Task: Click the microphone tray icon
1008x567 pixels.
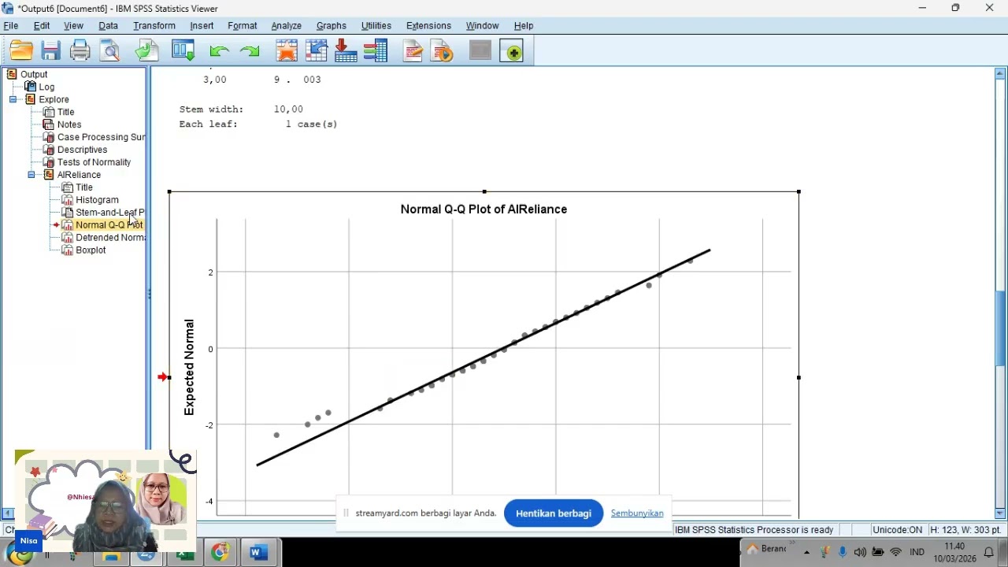Action: [x=843, y=552]
